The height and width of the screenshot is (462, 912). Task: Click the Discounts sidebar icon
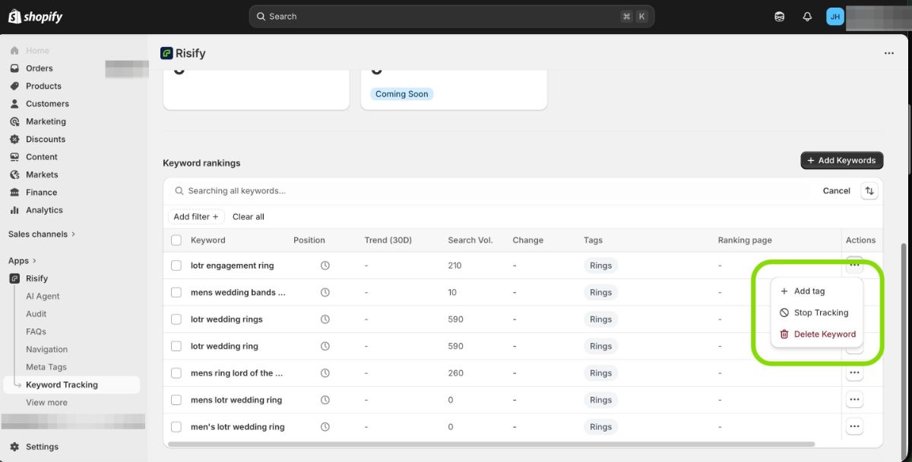pyautogui.click(x=14, y=140)
